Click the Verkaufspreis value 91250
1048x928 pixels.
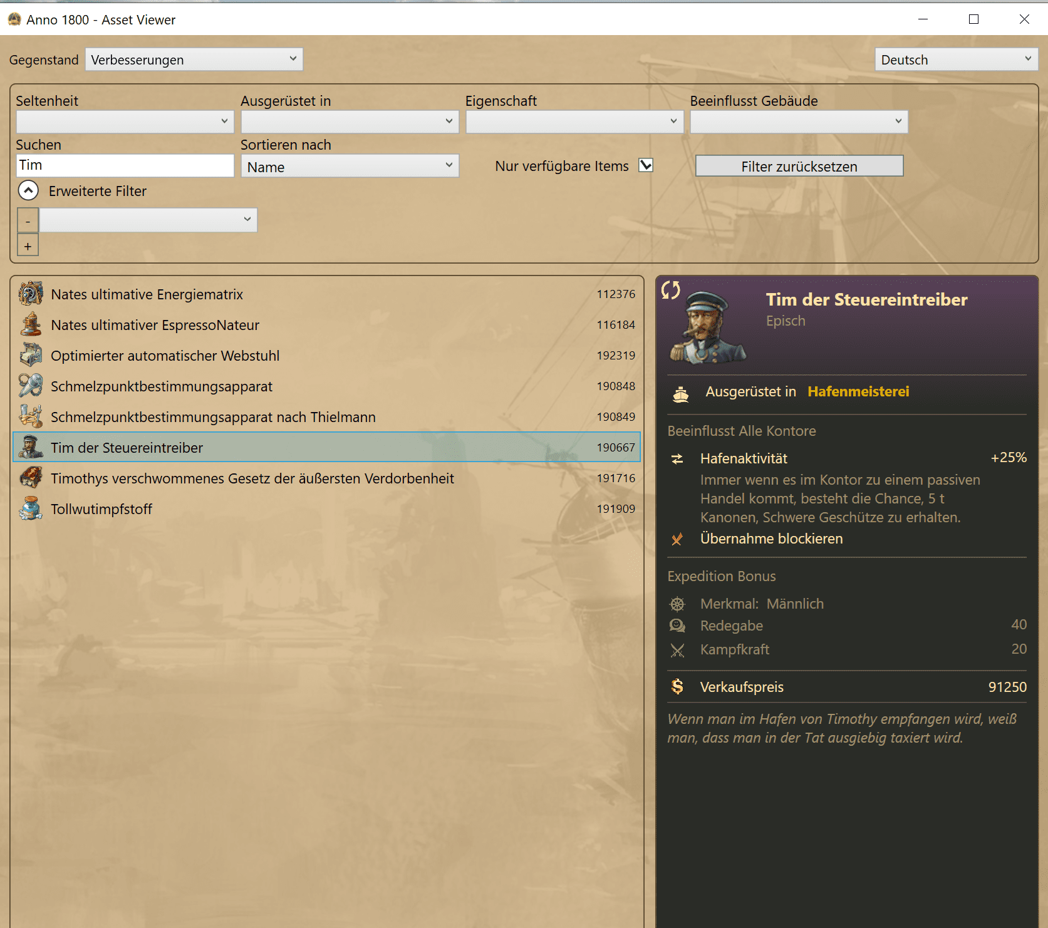(1007, 687)
